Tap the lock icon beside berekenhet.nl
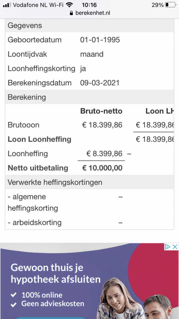The height and width of the screenshot is (319, 179). pos(71,13)
